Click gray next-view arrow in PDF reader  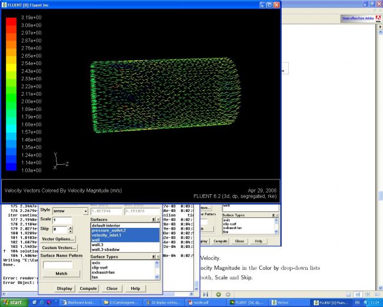(x=228, y=295)
